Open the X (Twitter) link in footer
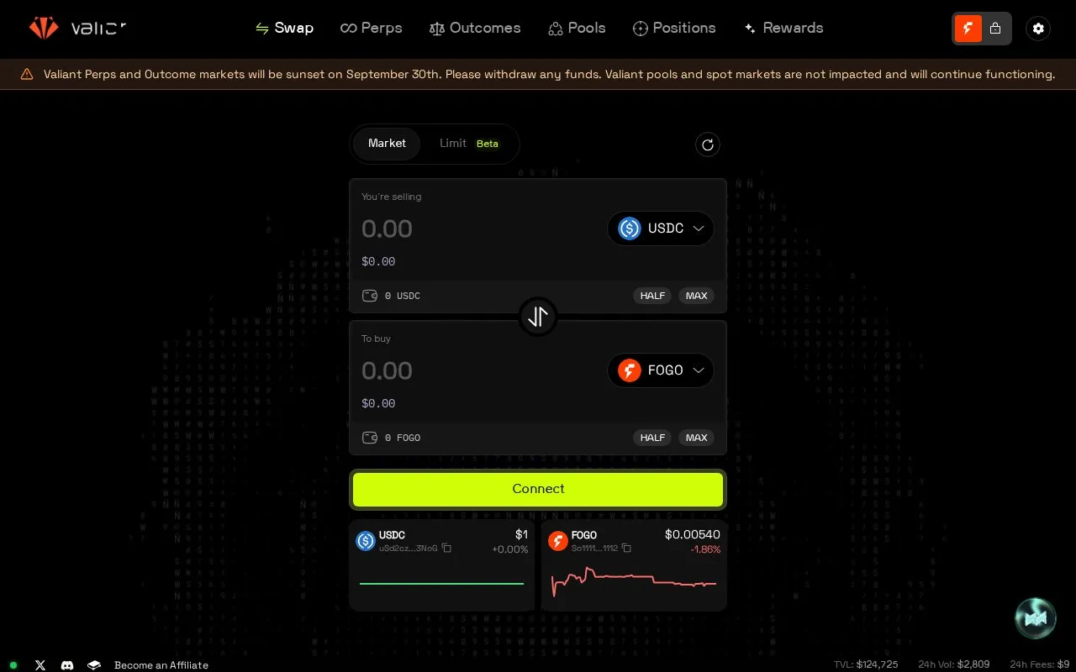 [40, 665]
